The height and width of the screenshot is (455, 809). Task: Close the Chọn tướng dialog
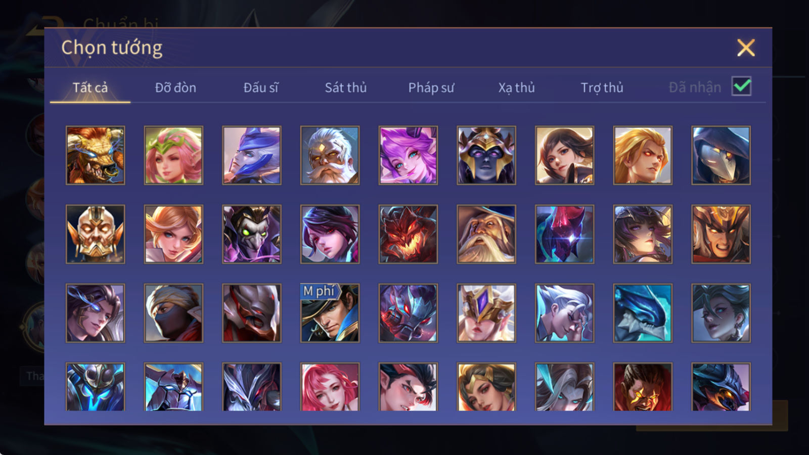click(746, 48)
